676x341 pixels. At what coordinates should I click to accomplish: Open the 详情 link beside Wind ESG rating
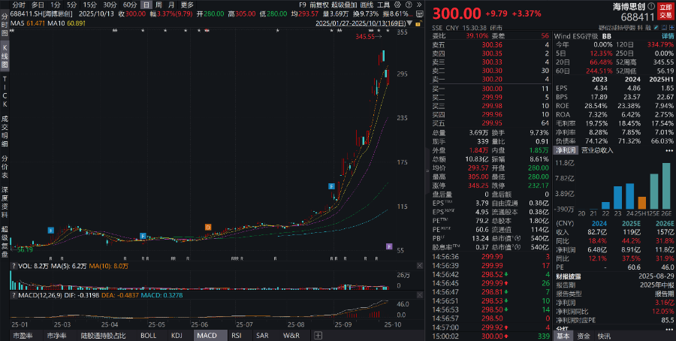pyautogui.click(x=667, y=35)
